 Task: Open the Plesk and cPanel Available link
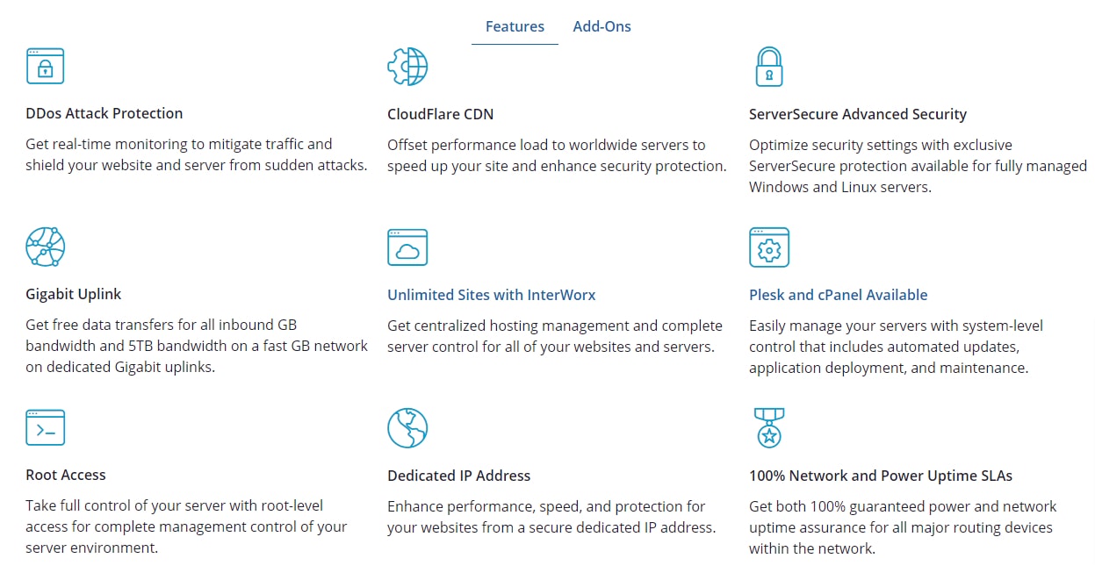839,295
